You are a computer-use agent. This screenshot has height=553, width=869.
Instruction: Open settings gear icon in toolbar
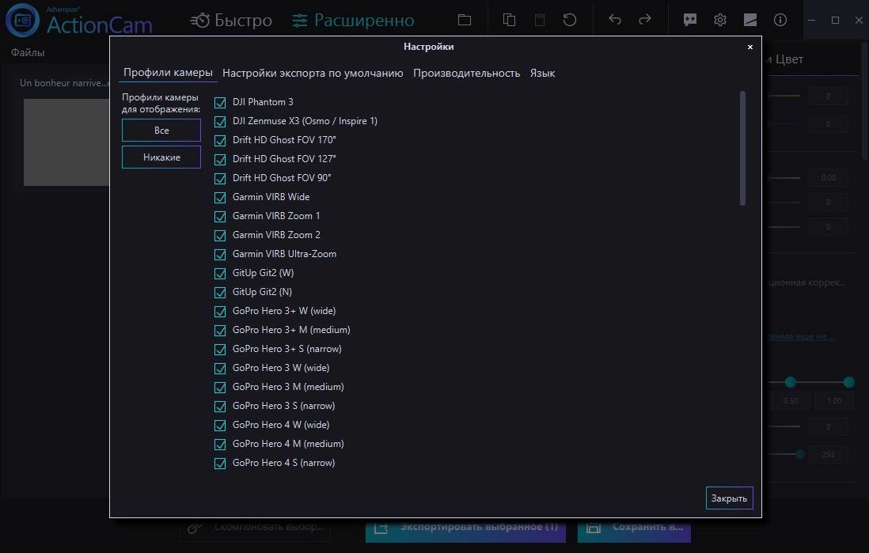tap(720, 20)
